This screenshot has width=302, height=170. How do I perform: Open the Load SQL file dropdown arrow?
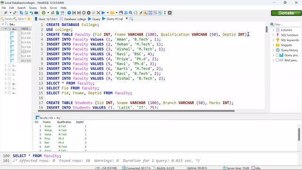117,13
